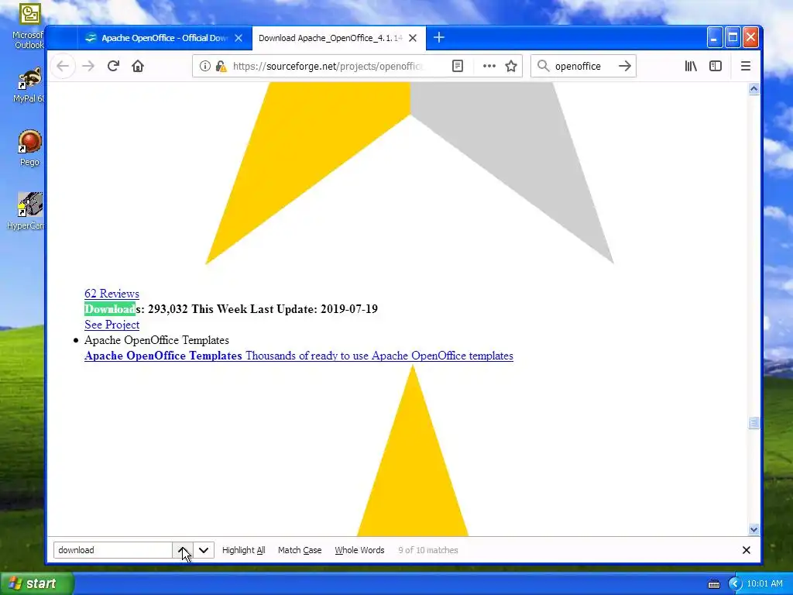
Task: Open the Windows start menu
Action: 36,583
